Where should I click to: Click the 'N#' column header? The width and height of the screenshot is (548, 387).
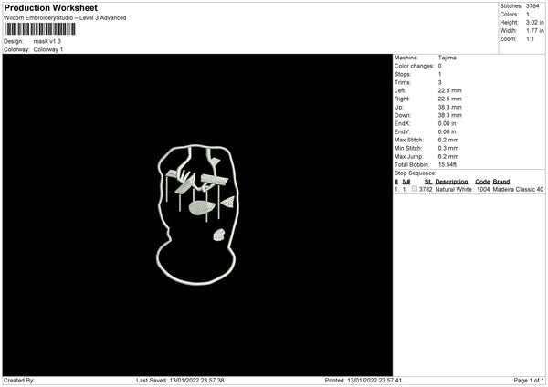pyautogui.click(x=406, y=182)
